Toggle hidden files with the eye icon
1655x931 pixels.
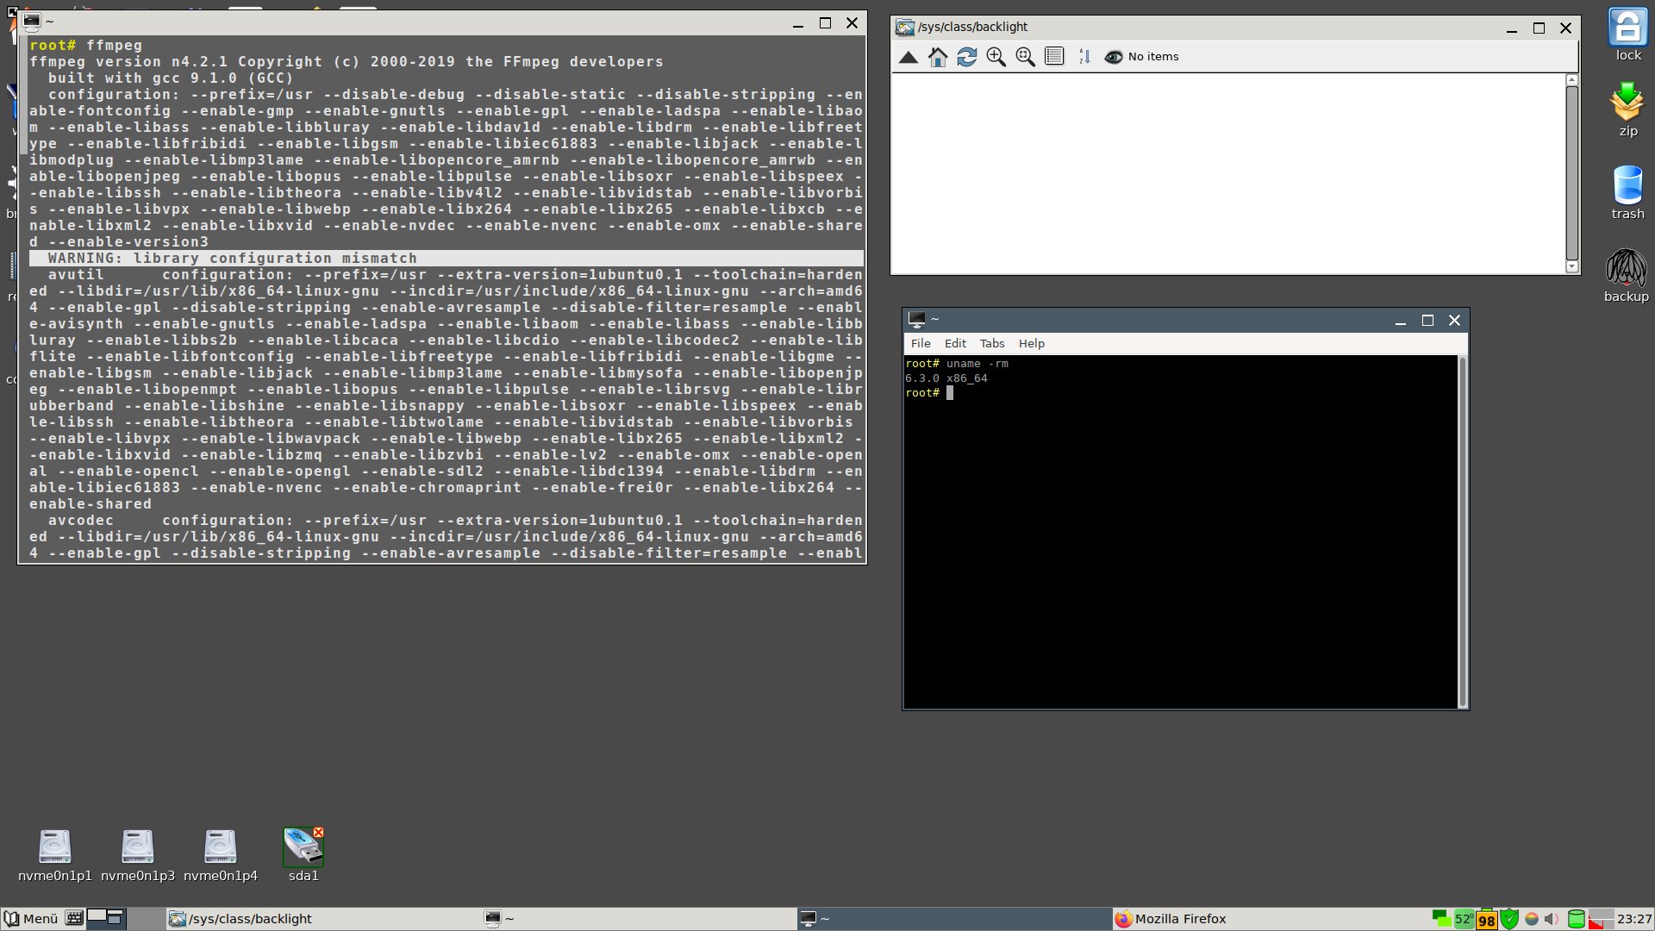[1114, 57]
